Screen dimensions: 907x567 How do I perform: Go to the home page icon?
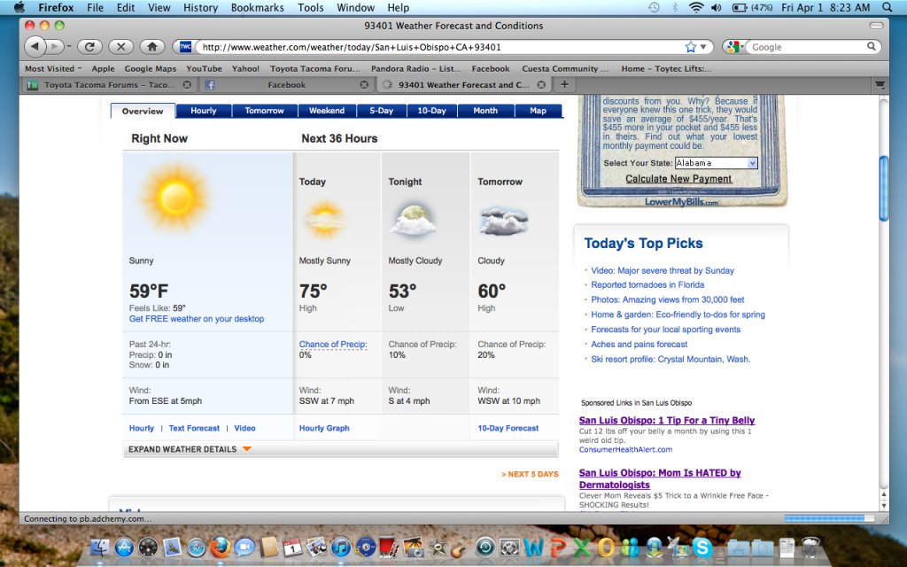pos(152,47)
